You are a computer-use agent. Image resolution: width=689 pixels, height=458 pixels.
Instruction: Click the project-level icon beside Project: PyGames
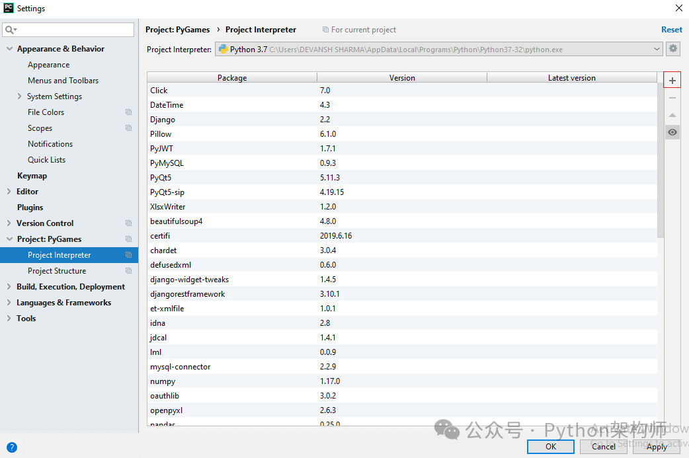[x=128, y=239]
